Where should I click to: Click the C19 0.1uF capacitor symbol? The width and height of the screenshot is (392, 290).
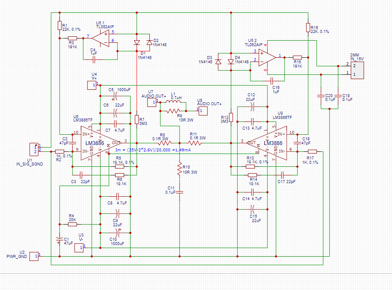point(338,96)
